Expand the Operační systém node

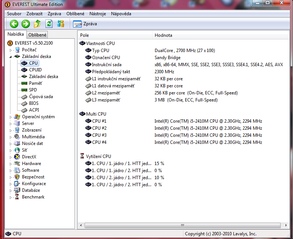10,117
